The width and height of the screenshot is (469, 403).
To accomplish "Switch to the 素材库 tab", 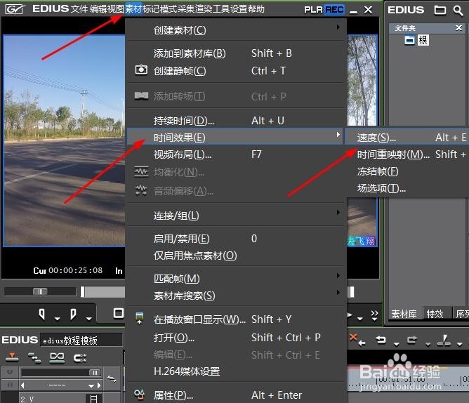I will coord(404,314).
